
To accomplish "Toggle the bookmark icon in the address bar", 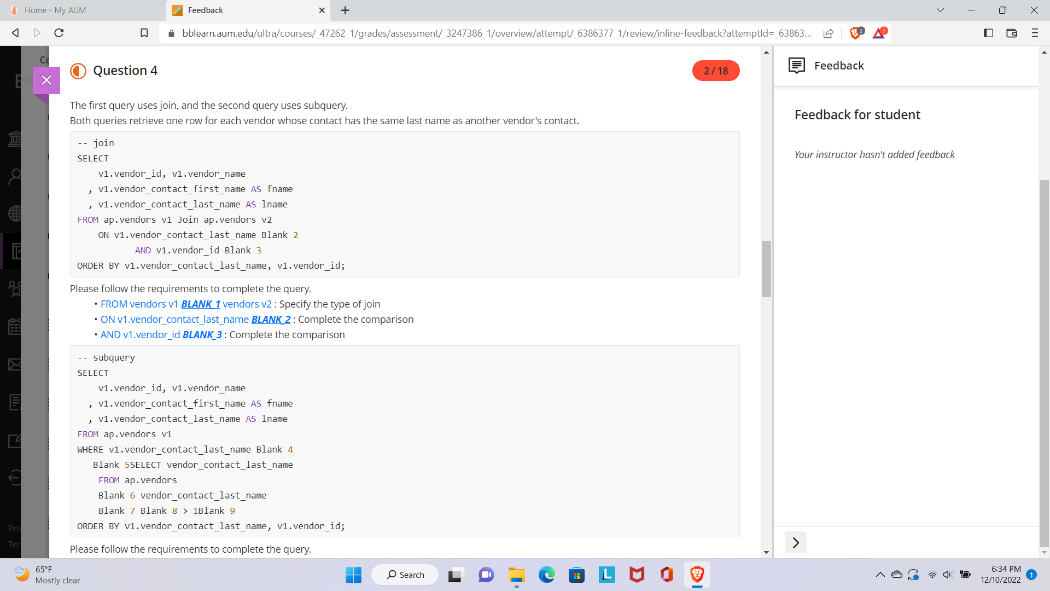I will tap(144, 33).
